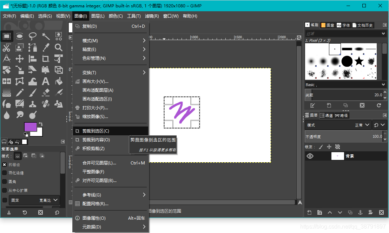Click 配置网格(R)... menu entry

click(111, 204)
